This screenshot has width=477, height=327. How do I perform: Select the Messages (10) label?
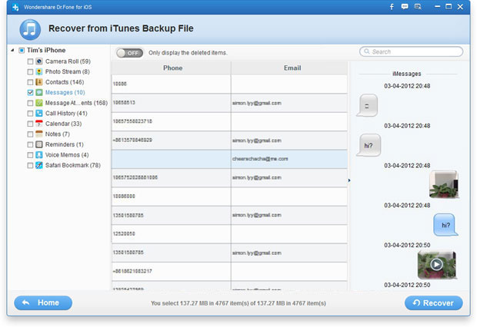pyautogui.click(x=65, y=92)
